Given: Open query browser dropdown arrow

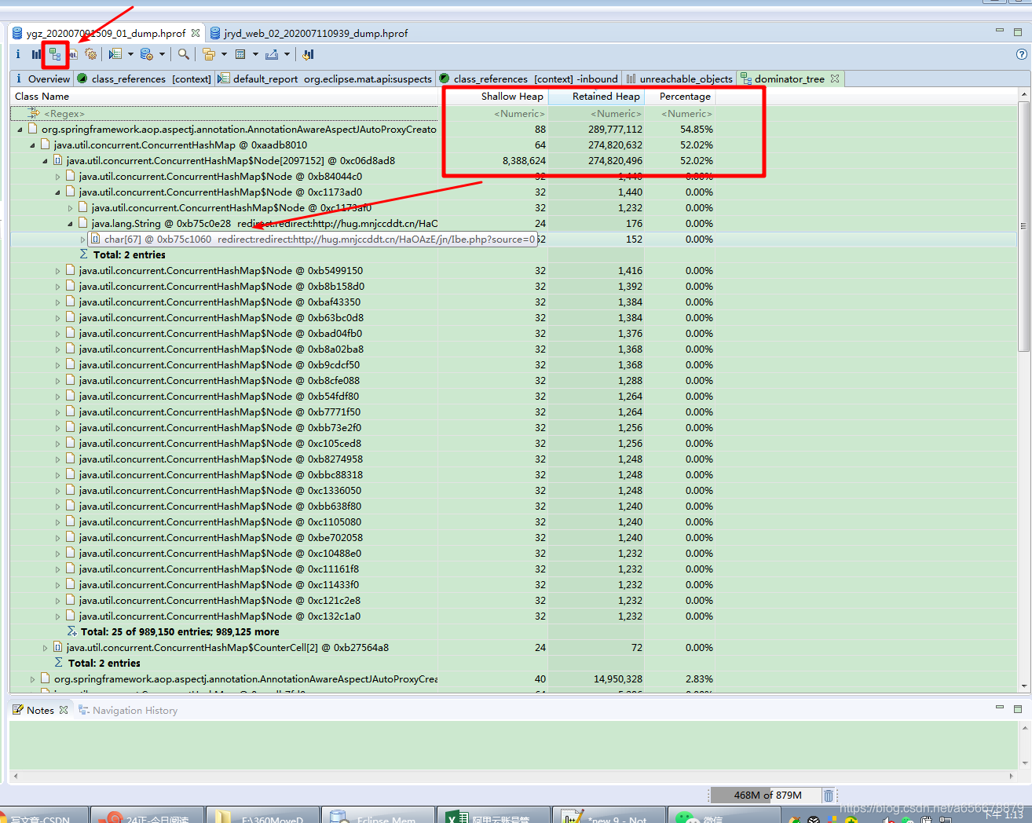Looking at the screenshot, I should tap(162, 54).
